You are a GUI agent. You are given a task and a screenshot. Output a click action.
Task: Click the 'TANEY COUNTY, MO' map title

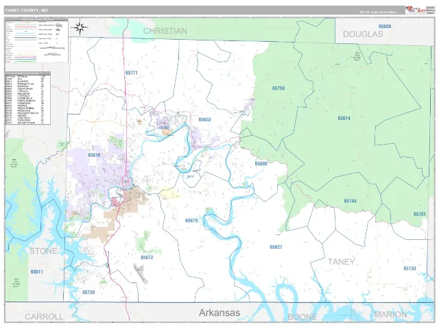pyautogui.click(x=27, y=10)
